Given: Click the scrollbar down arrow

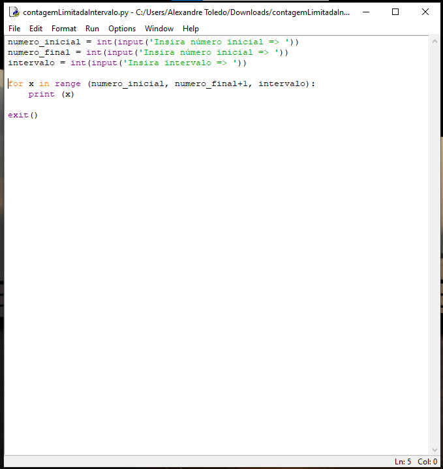Looking at the screenshot, I should 435,450.
